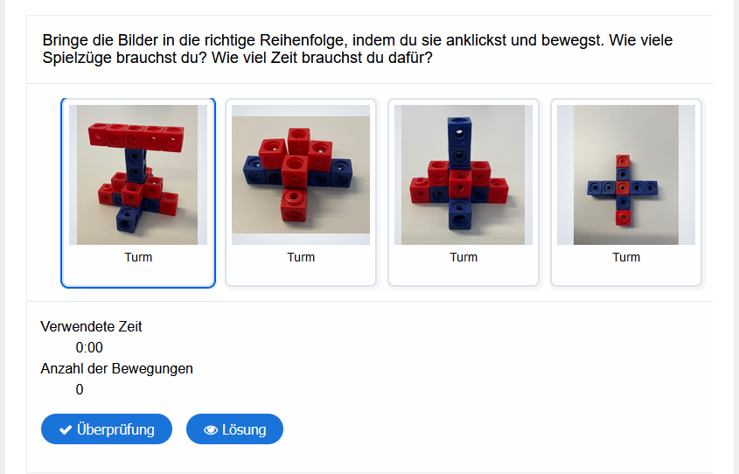Viewport: 739px width, 474px height.
Task: Choose the image with blue column on red base
Action: [x=464, y=175]
